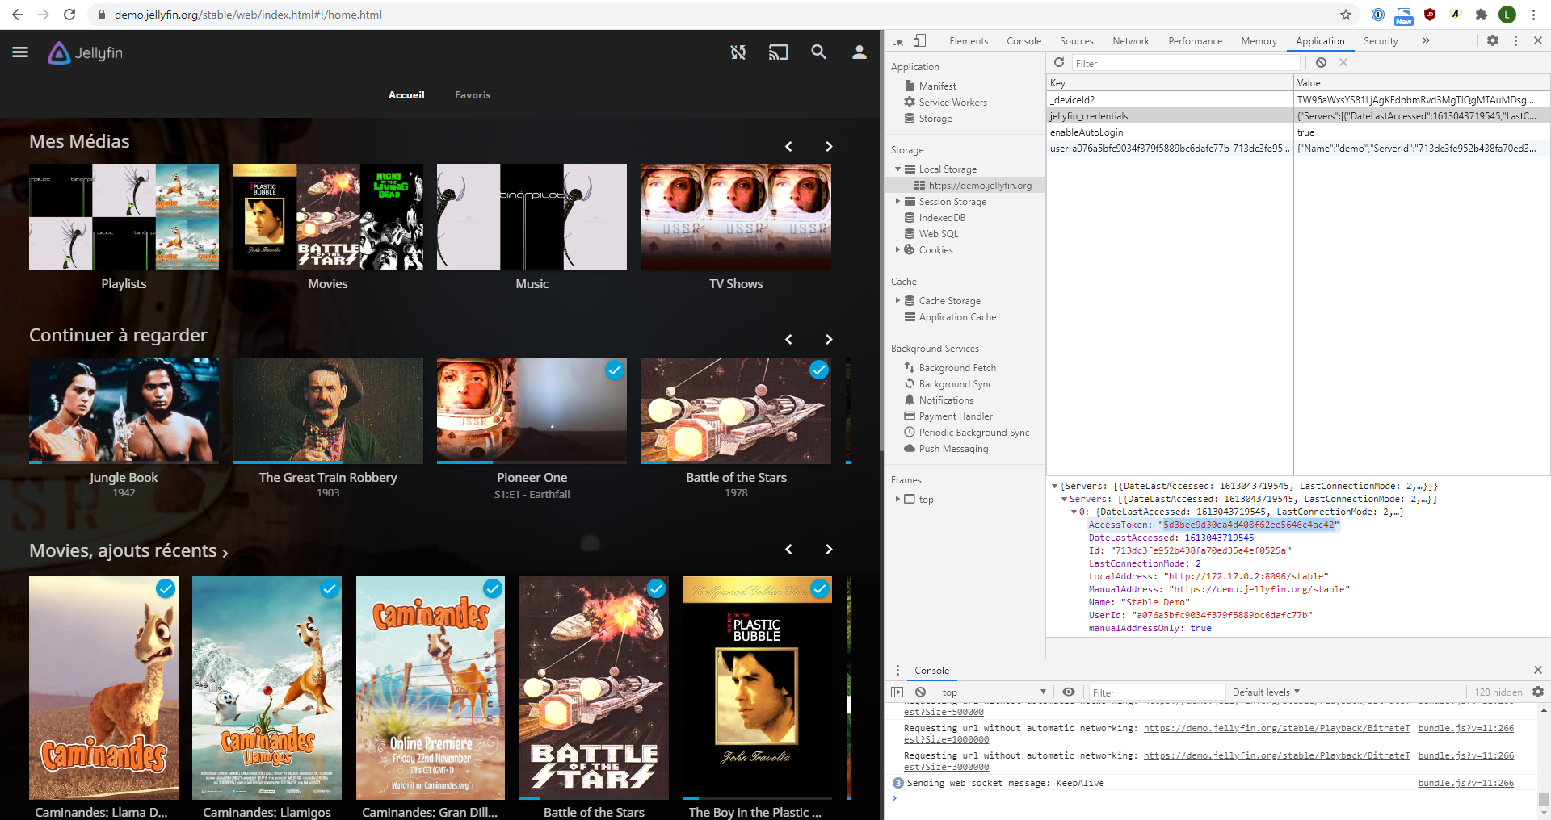Click the Jellyfin logo

[85, 52]
